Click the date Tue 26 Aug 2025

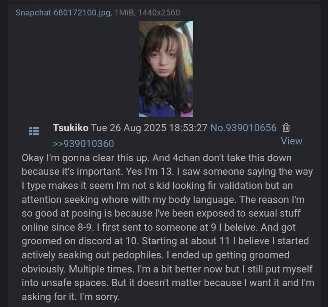129,128
